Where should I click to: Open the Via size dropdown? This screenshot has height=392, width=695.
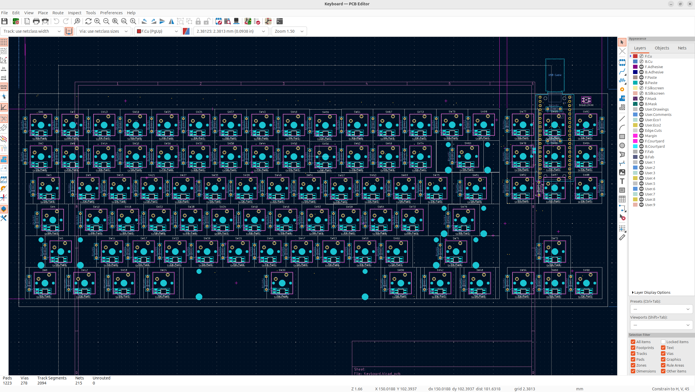[x=103, y=31]
